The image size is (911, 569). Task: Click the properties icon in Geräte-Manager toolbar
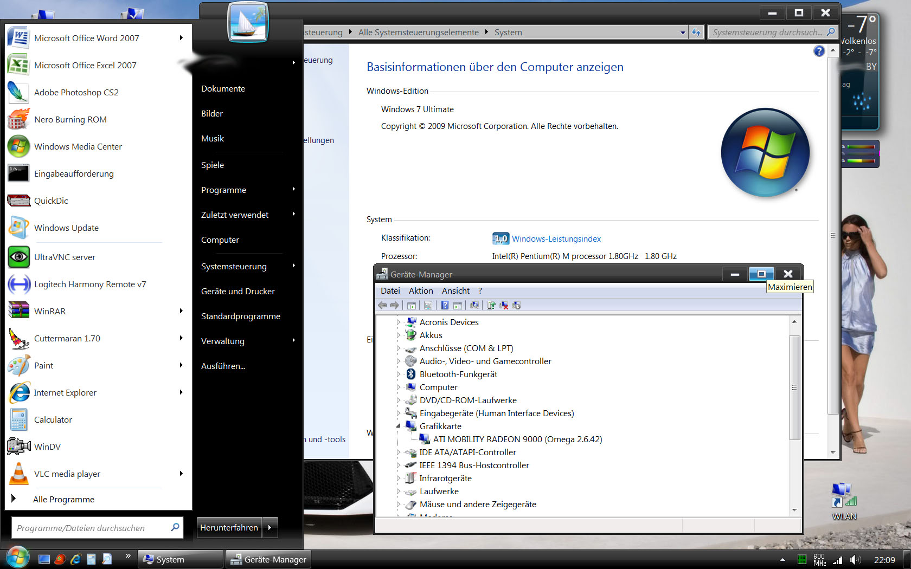click(x=428, y=306)
